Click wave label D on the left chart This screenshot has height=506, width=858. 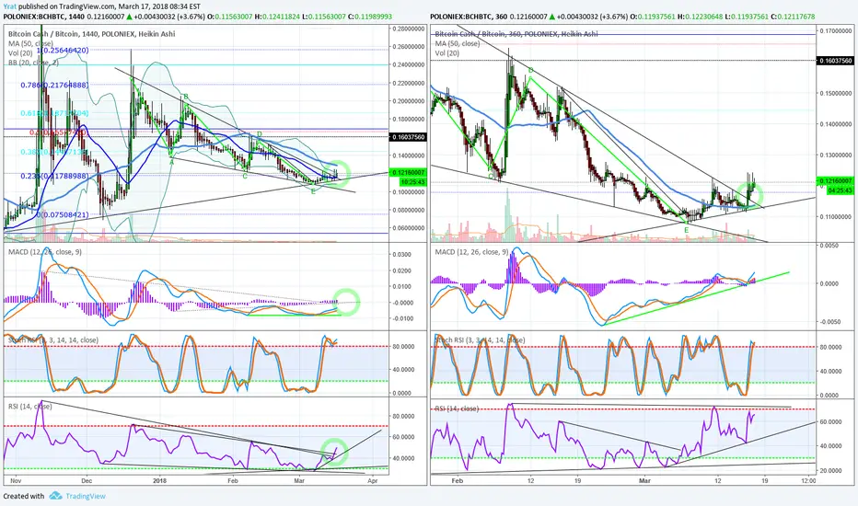tap(259, 134)
